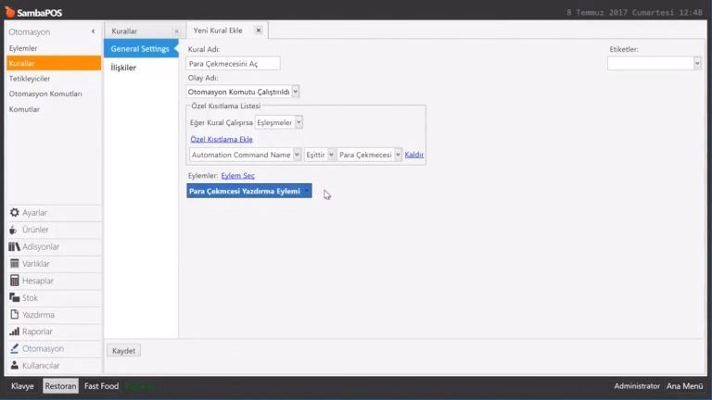The image size is (712, 400).
Task: Open Ayarlar gear icon
Action: pos(15,212)
